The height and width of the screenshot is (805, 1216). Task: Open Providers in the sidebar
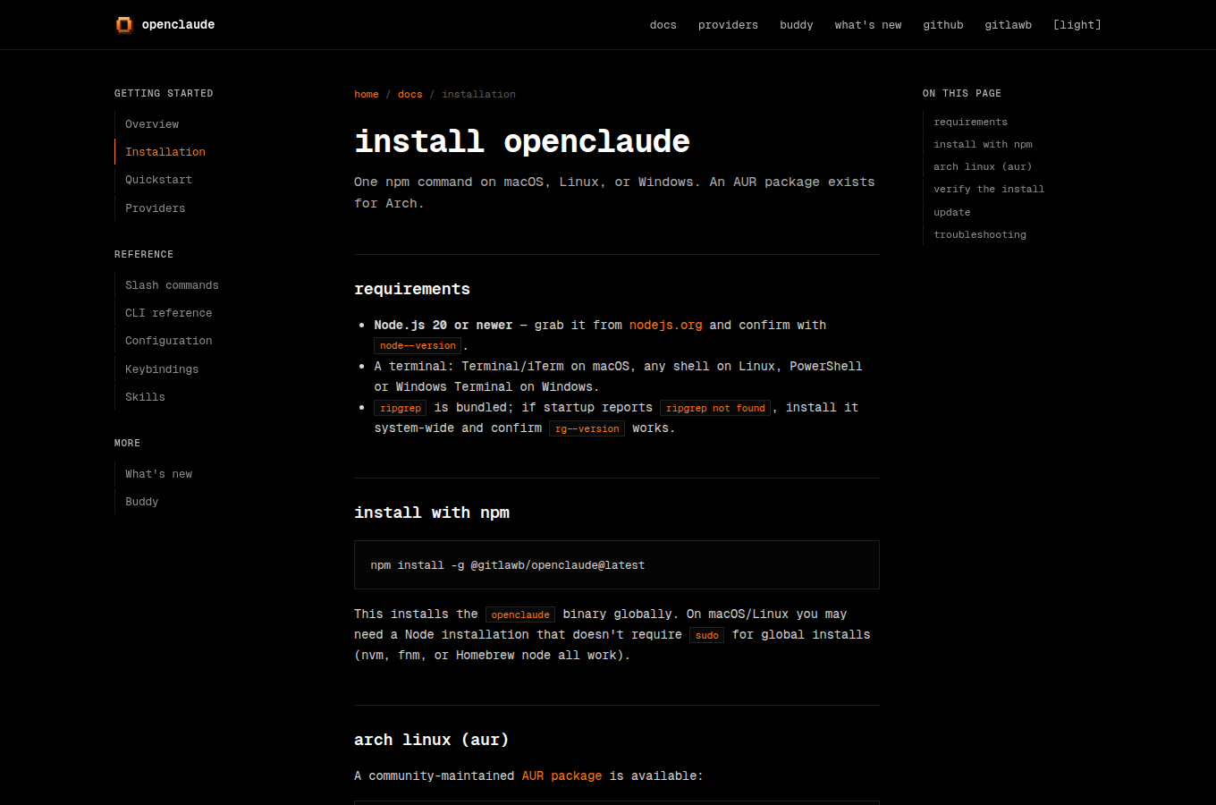tap(156, 208)
